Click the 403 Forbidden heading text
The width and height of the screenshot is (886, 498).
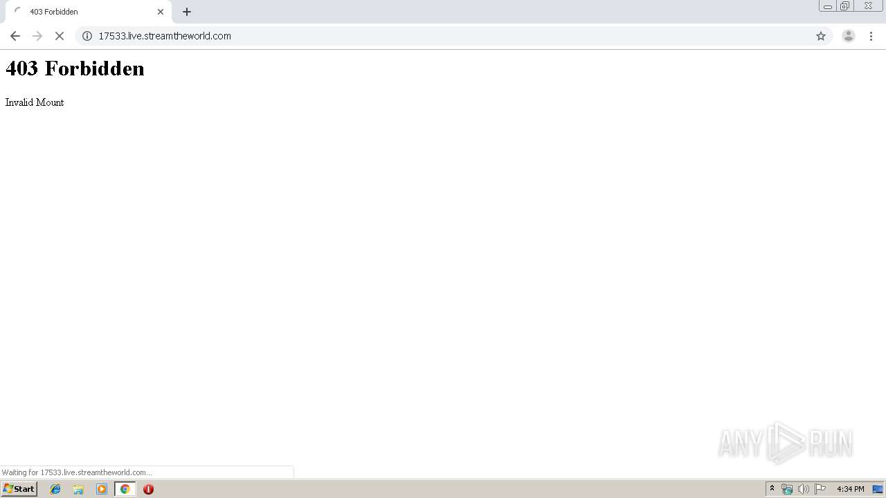click(x=75, y=68)
